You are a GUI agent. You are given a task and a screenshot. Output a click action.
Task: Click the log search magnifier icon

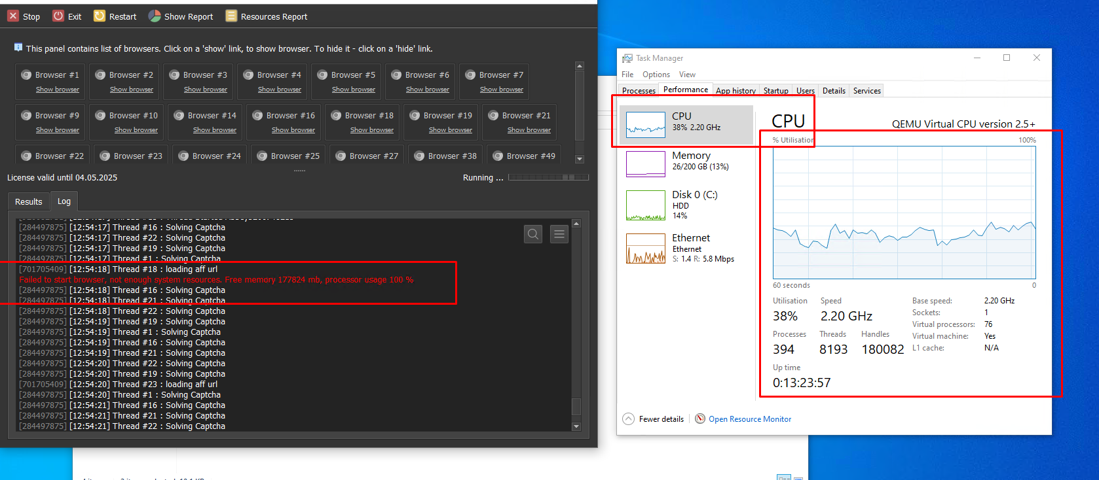[x=533, y=234]
